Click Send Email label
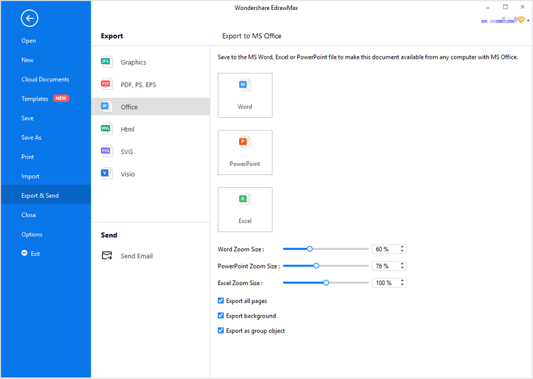 coord(137,256)
